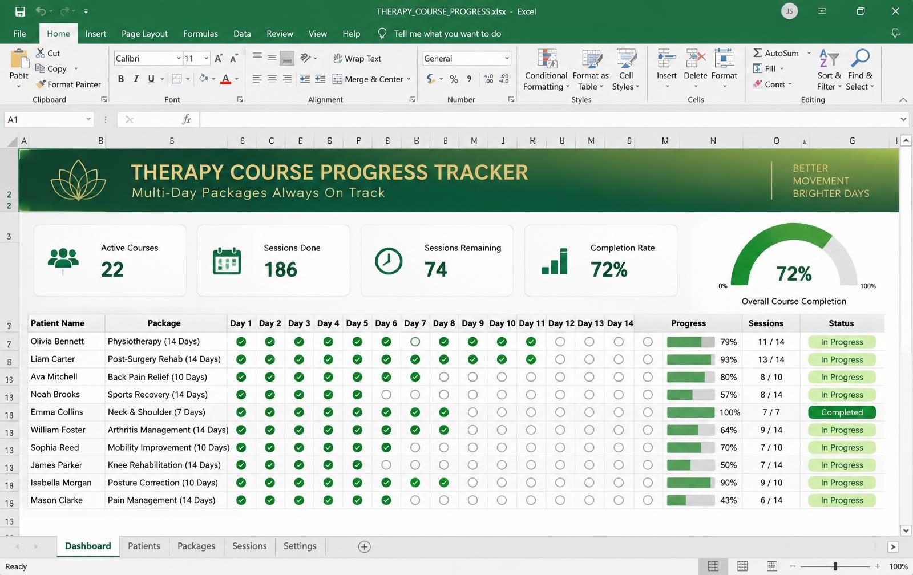
Task: Open Conditional Formatting in Styles group
Action: 546,70
